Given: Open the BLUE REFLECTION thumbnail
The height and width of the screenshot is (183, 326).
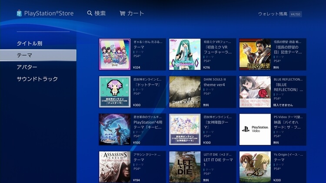Looking at the screenshot, I should (x=255, y=92).
